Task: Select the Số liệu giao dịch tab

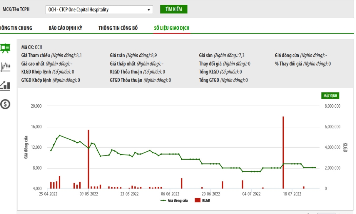Action: click(172, 28)
